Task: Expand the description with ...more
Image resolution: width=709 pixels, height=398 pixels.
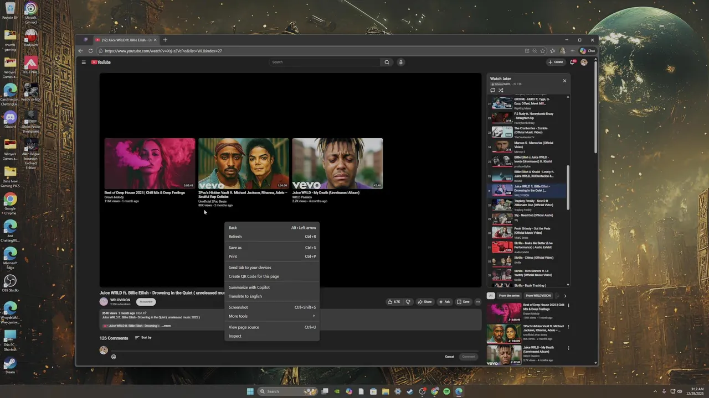Action: [166, 326]
